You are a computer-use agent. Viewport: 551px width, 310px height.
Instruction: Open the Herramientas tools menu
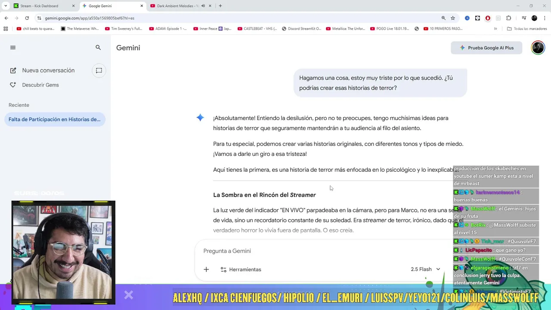pos(241,270)
